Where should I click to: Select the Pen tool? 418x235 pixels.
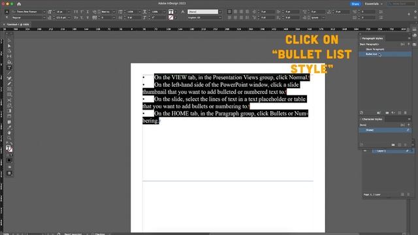[9, 78]
